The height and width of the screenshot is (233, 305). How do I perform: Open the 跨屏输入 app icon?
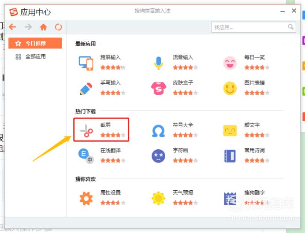coord(86,63)
